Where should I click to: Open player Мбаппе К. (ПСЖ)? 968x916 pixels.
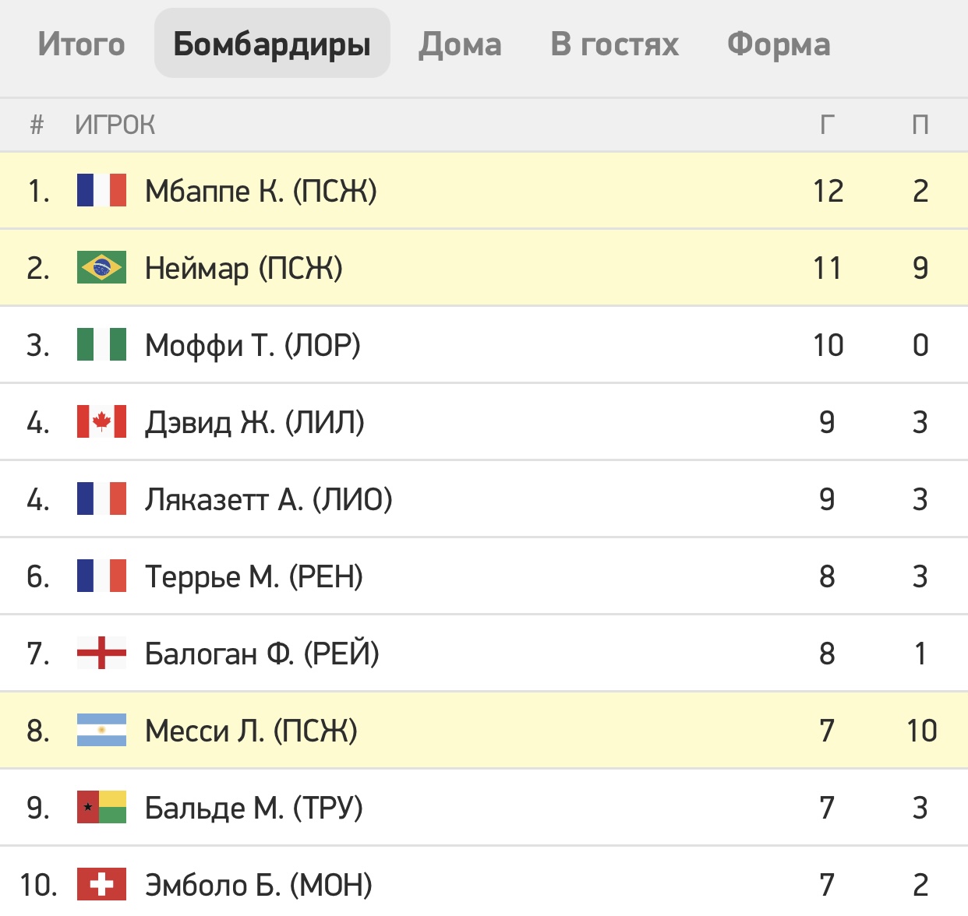tap(261, 191)
